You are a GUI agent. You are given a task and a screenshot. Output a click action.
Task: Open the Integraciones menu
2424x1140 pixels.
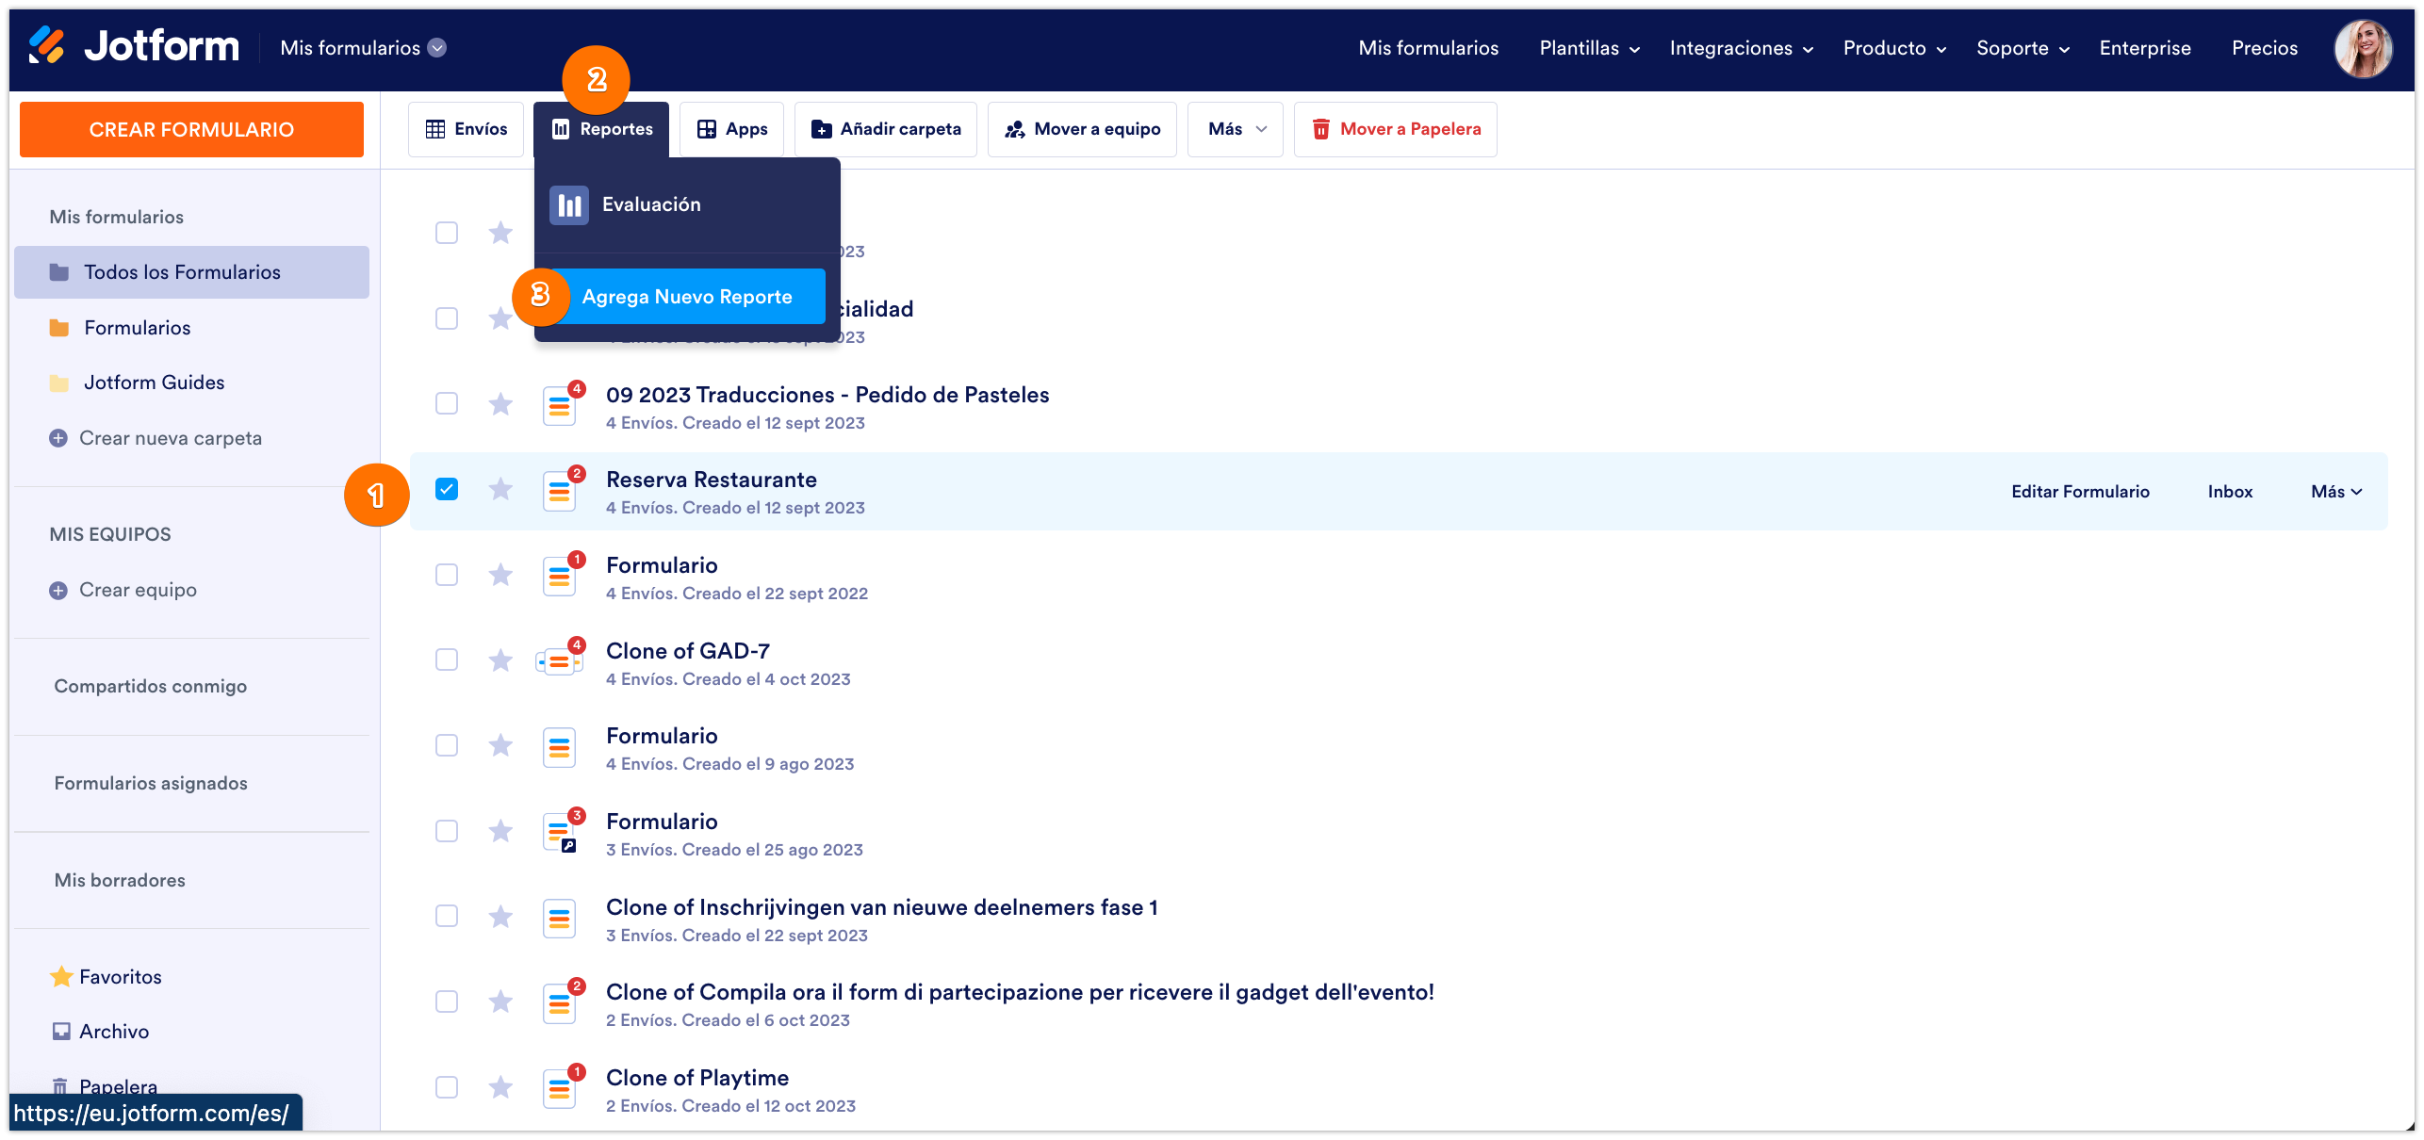tap(1741, 48)
